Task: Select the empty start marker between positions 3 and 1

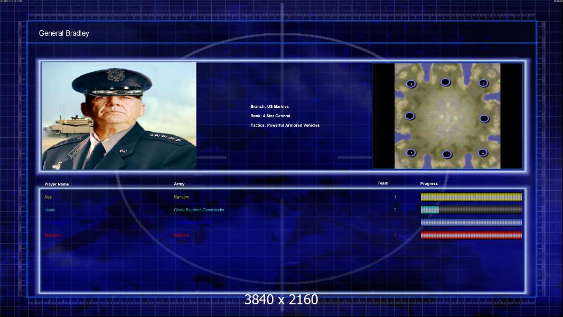Action: [x=410, y=116]
